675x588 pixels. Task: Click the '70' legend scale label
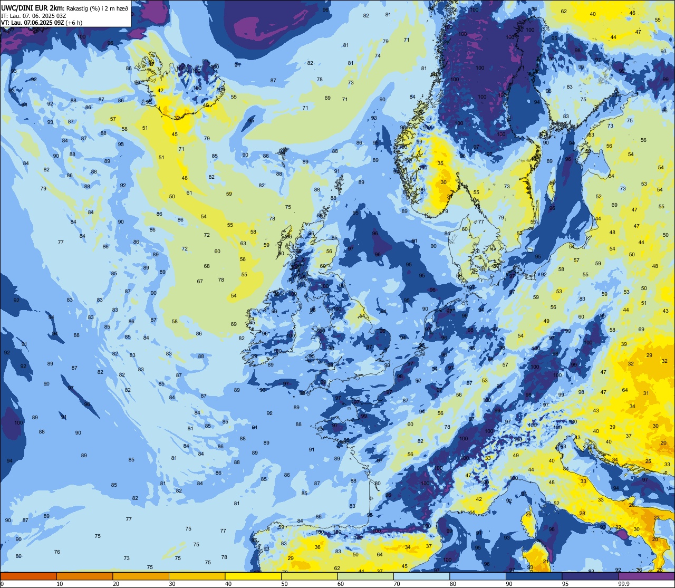coord(397,584)
